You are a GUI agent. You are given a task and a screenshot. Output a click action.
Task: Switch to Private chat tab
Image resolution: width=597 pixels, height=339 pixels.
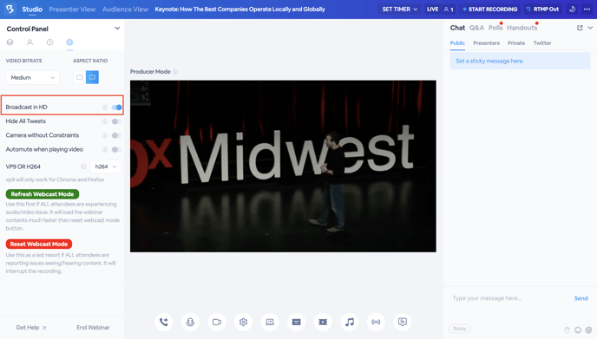coord(516,43)
